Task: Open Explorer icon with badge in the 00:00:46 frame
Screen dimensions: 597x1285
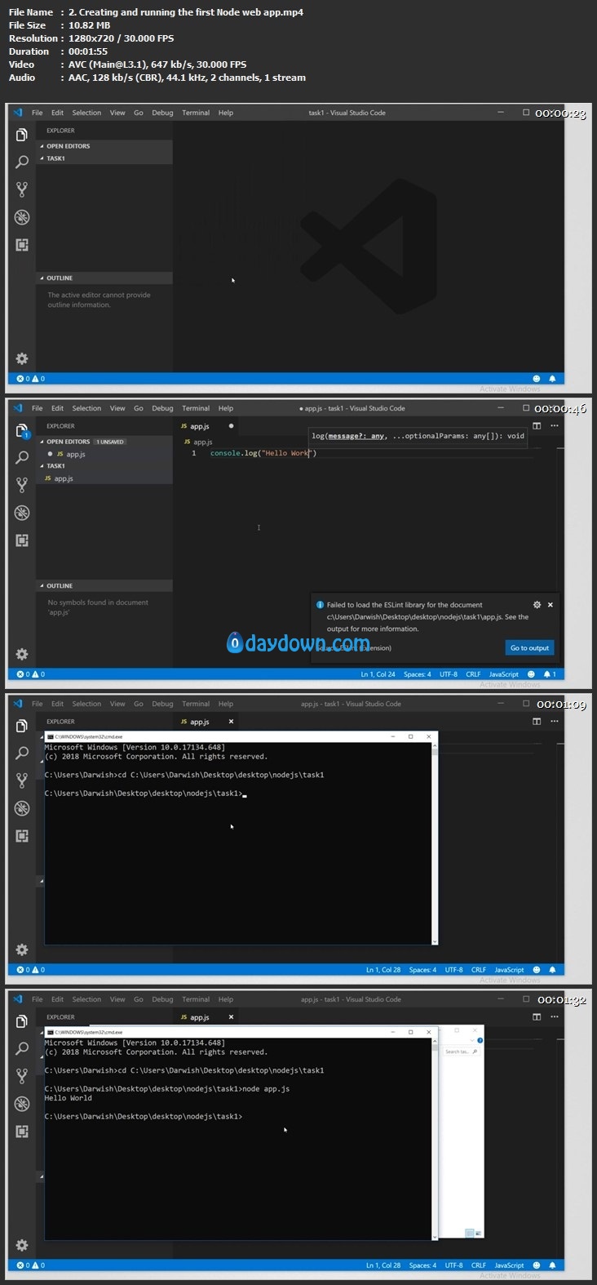Action: click(22, 431)
